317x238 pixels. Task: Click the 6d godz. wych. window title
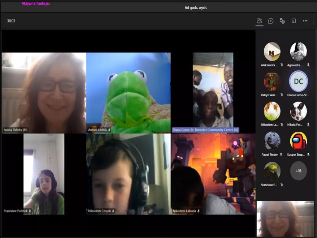[196, 8]
